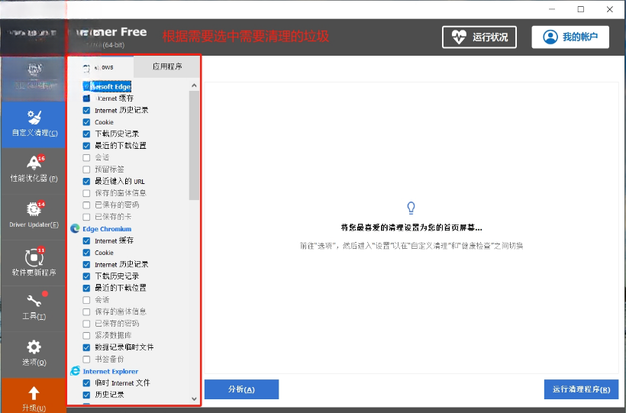Image resolution: width=626 pixels, height=413 pixels.
Task: Click the Internet Explorer logo icon
Action: pos(75,371)
